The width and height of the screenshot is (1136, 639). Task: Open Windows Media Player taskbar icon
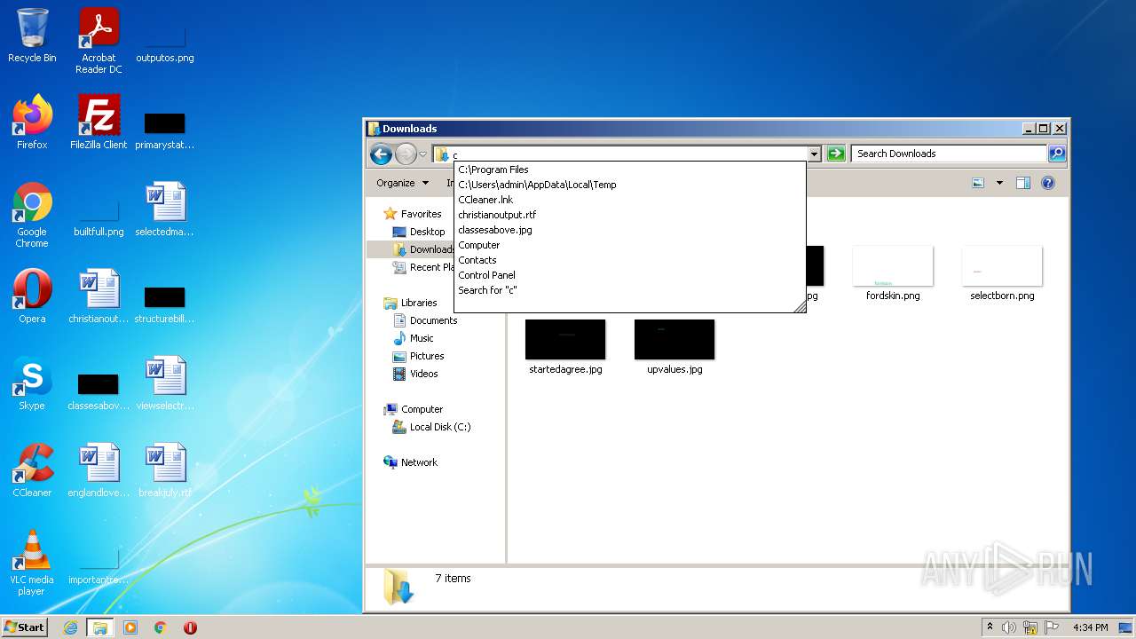pos(130,627)
